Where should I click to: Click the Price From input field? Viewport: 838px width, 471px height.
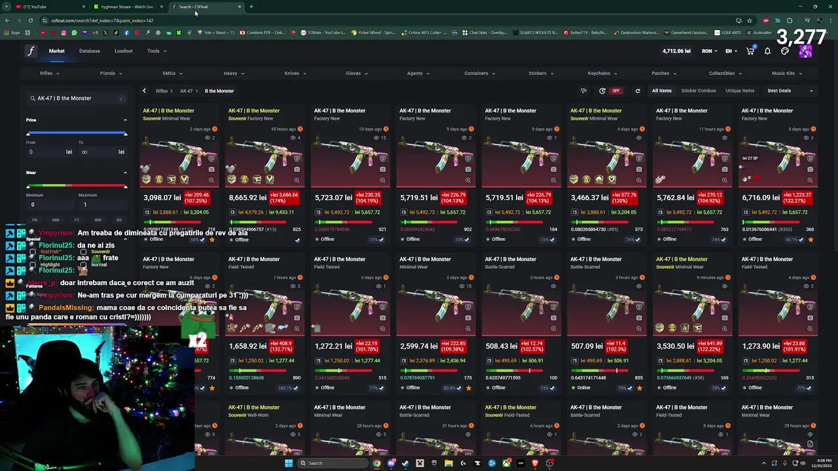pos(49,152)
